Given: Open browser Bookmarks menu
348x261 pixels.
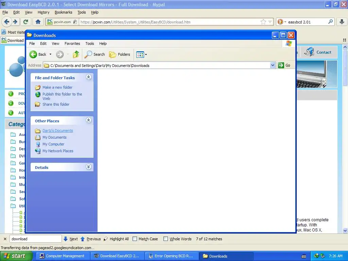Looking at the screenshot, I should pyautogui.click(x=64, y=12).
